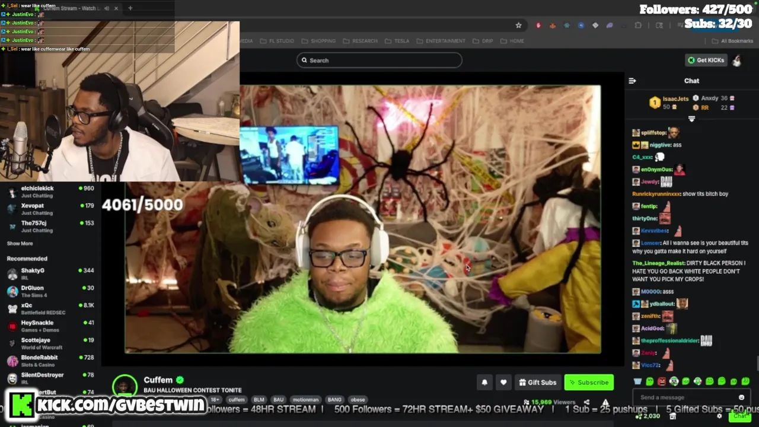Screen dimensions: 759x427
Task: Click the Cuffem video player
Action: [x=363, y=219]
